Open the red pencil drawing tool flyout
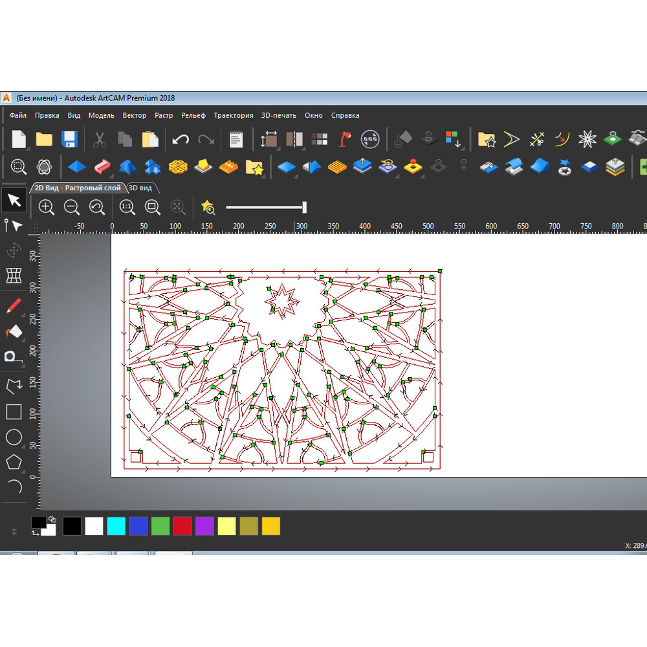Image resolution: width=647 pixels, height=647 pixels. click(x=14, y=306)
